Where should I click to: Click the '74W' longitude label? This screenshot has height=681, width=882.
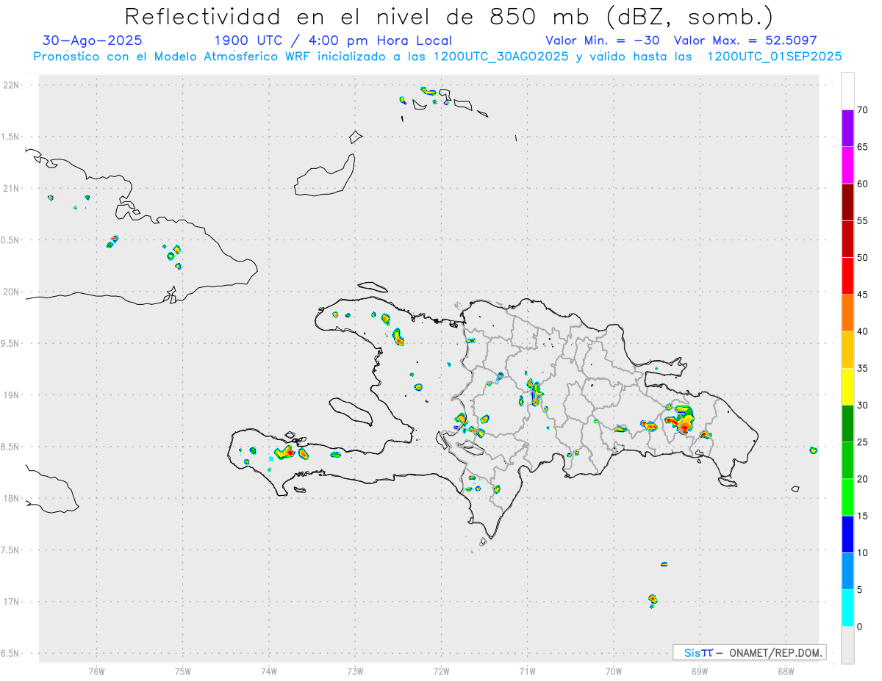269,671
